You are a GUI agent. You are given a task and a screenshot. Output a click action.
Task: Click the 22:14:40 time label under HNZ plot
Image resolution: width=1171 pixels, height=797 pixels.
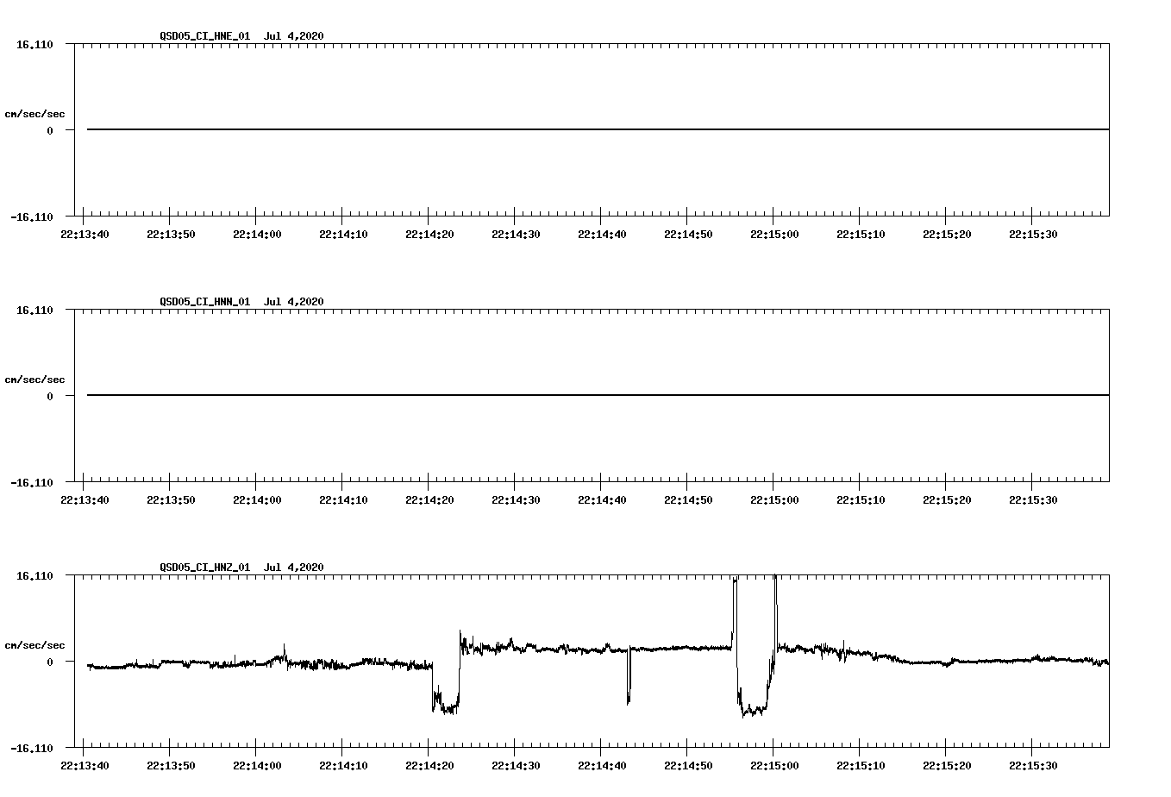click(602, 765)
